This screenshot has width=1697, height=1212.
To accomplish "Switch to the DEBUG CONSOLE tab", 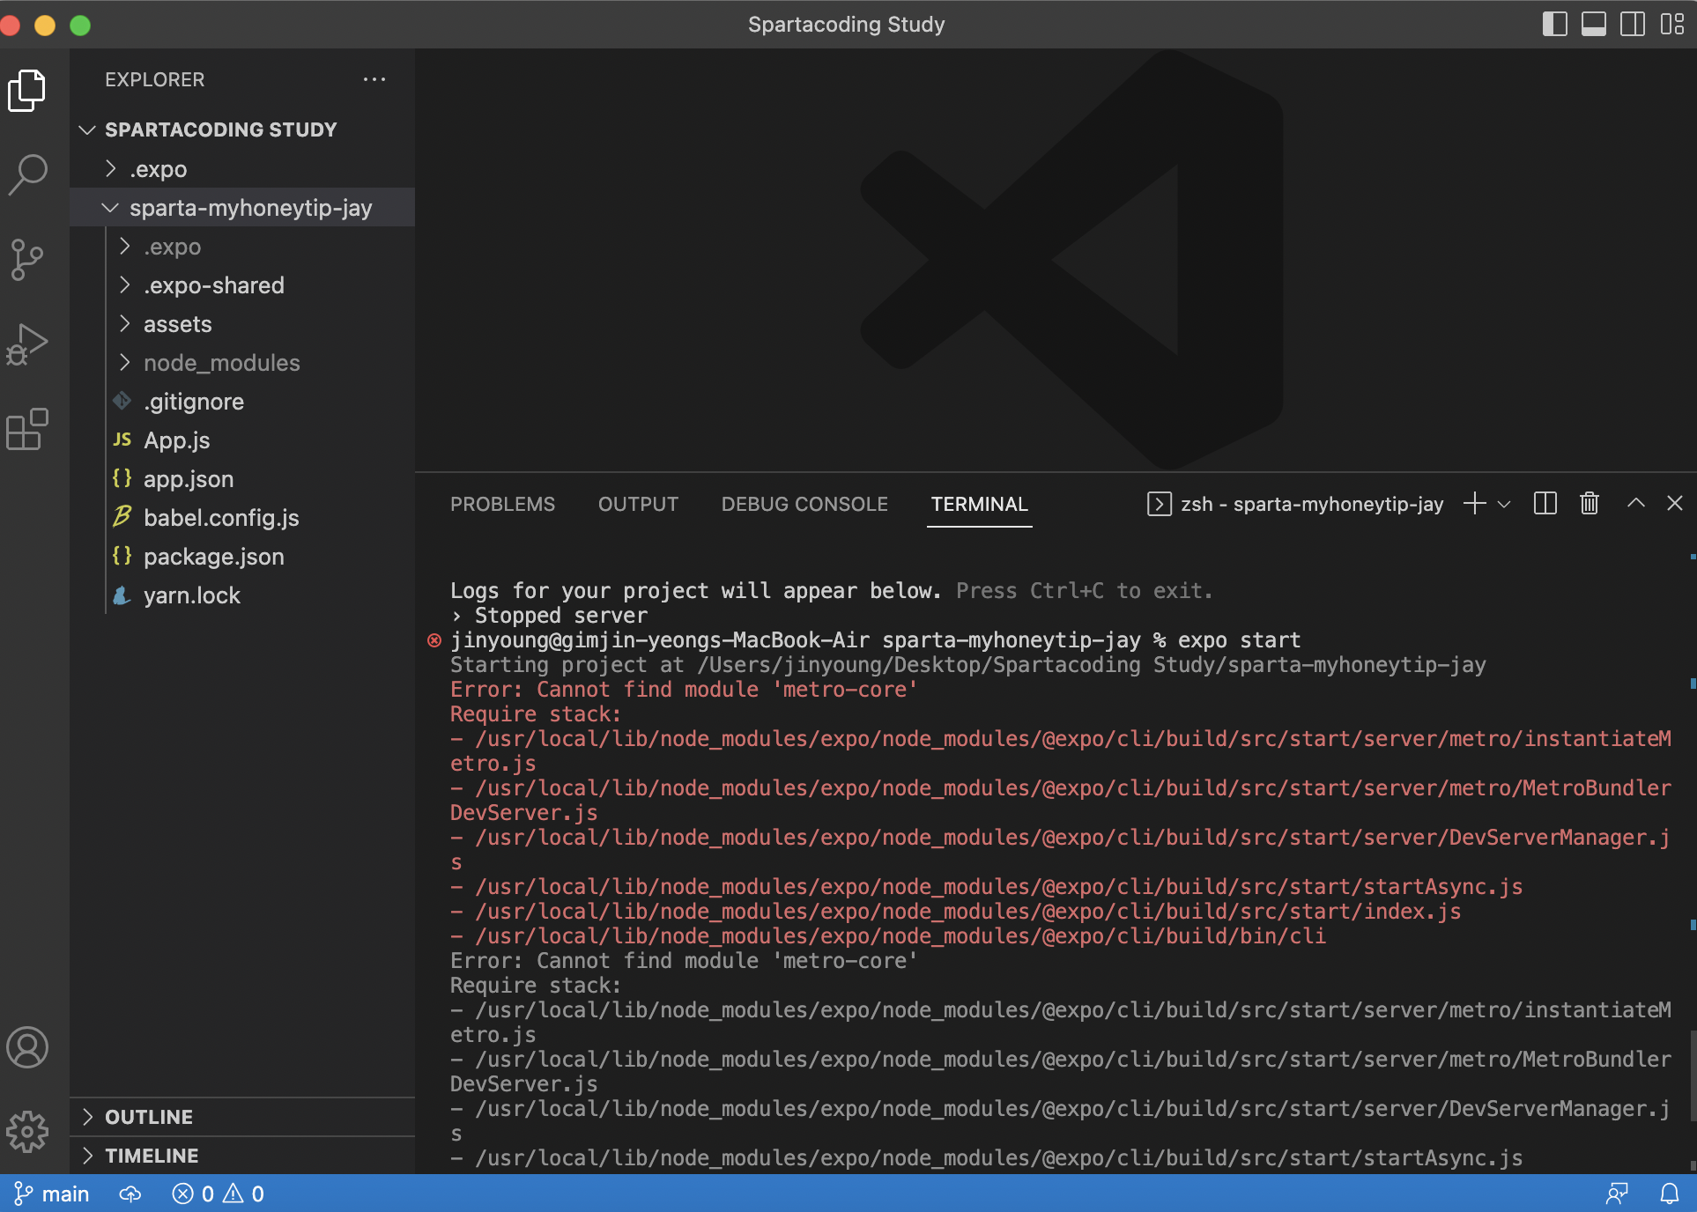I will tap(804, 504).
